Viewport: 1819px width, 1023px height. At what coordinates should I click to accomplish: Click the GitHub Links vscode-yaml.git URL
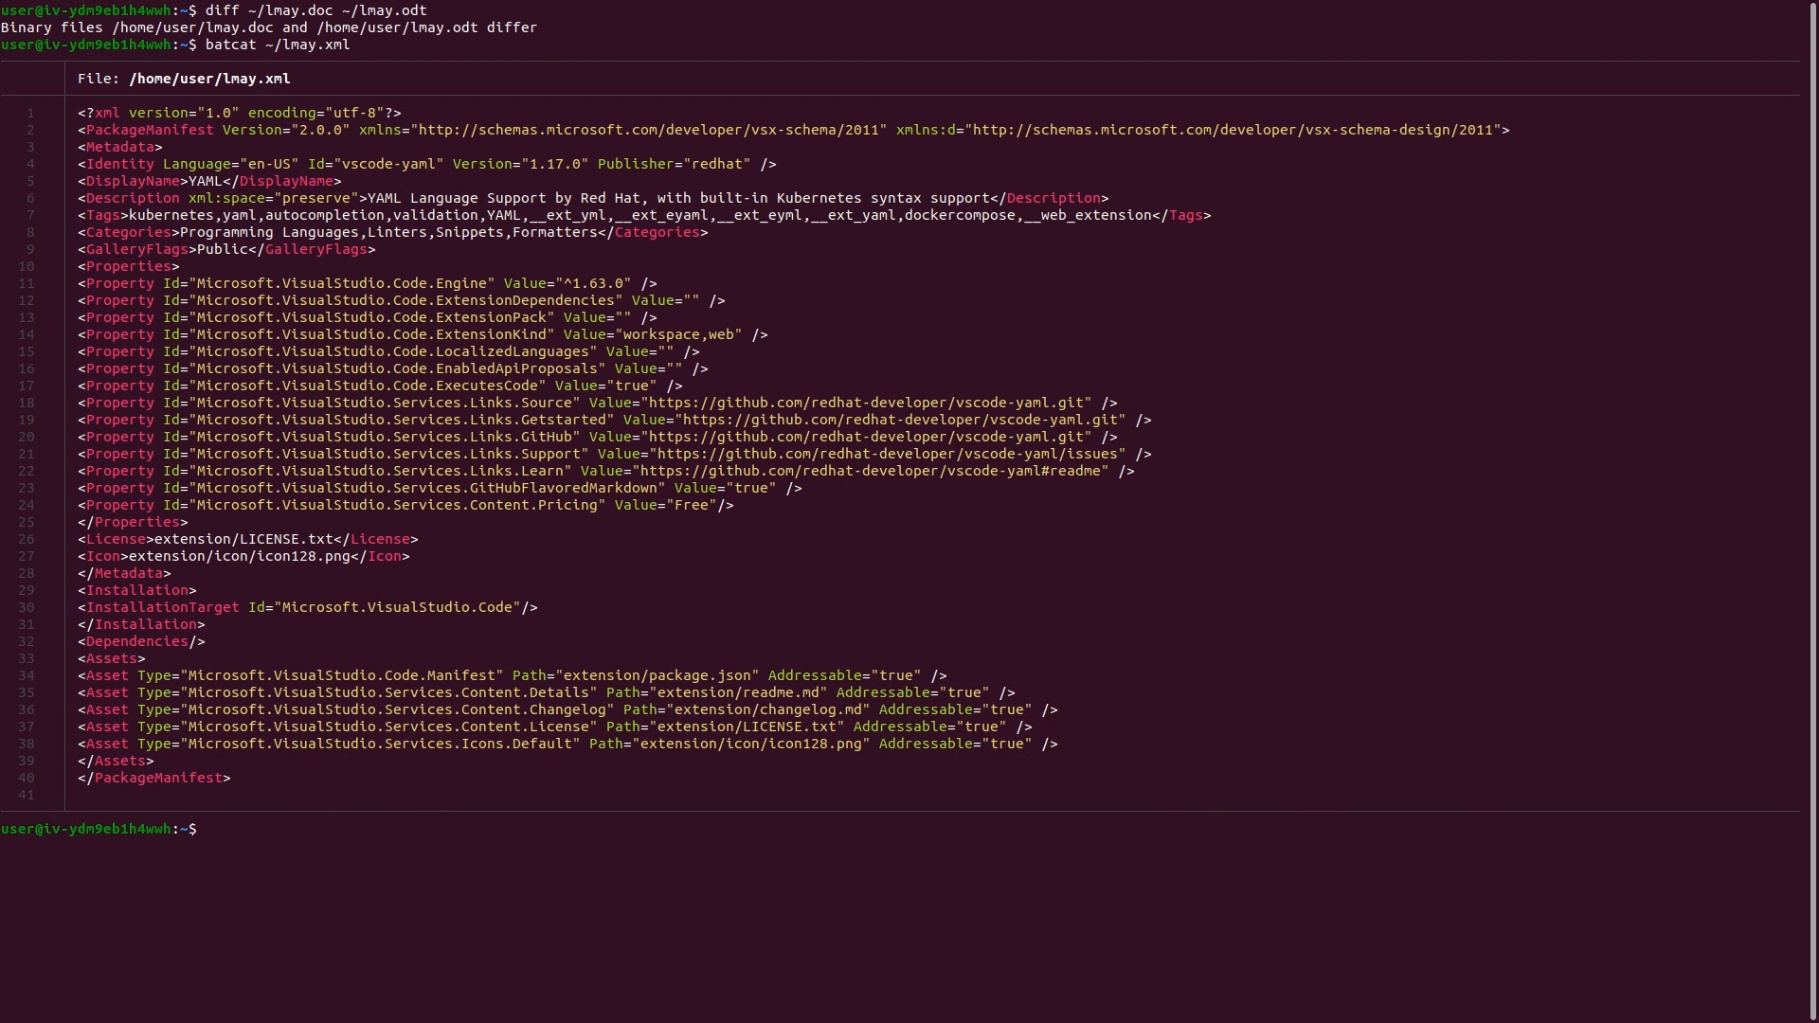click(866, 437)
